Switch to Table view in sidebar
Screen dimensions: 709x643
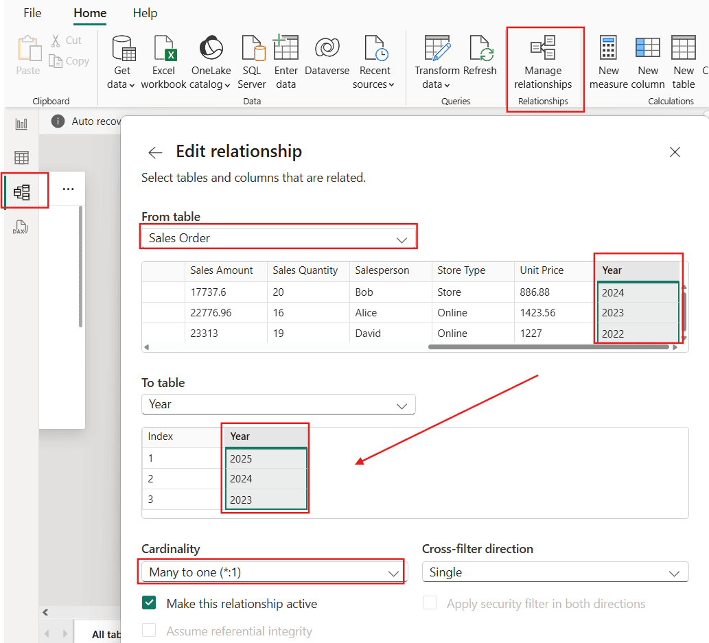[21, 157]
